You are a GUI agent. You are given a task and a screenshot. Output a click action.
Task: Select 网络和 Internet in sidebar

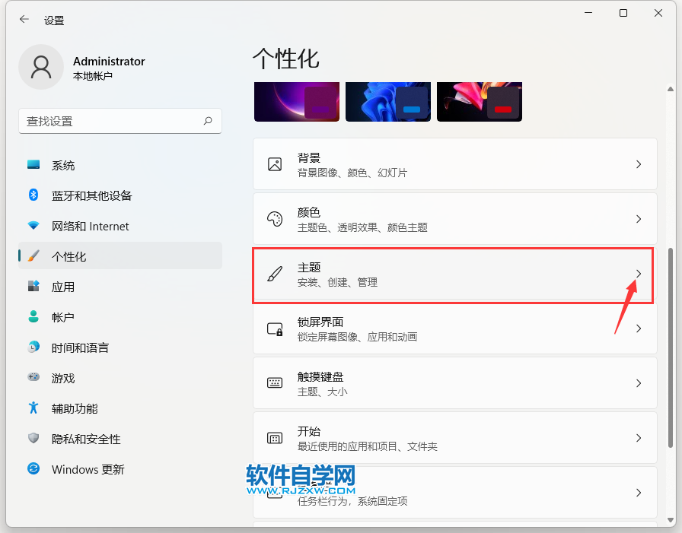click(x=90, y=227)
